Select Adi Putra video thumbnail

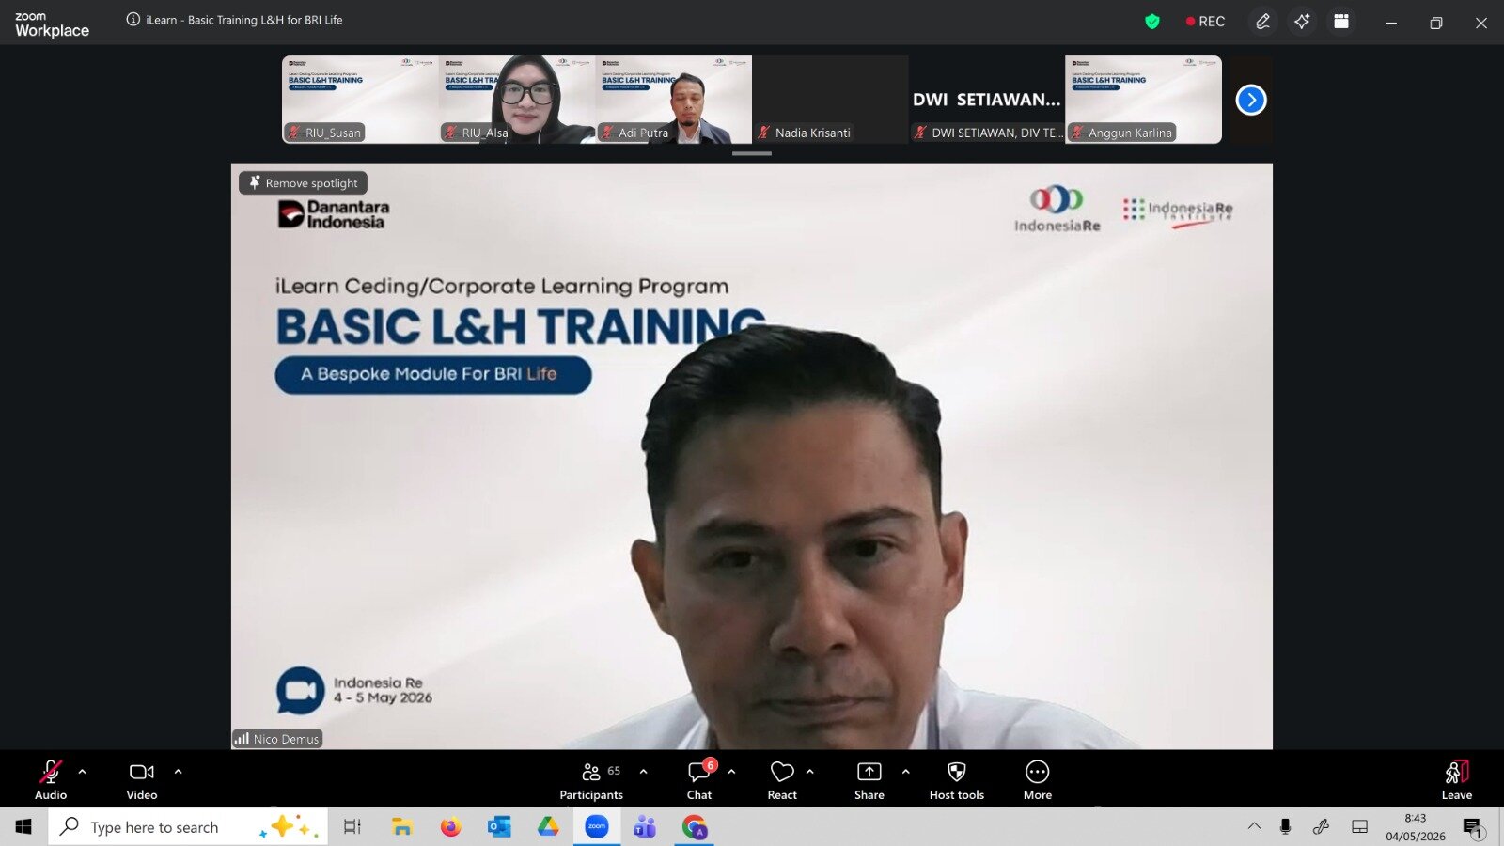674,100
